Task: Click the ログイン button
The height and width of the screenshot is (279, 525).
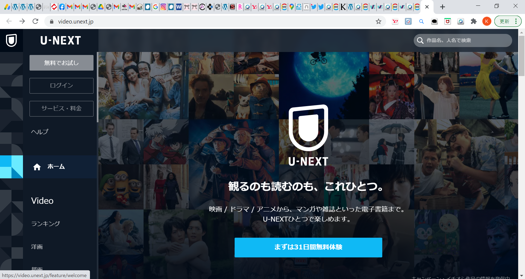Action: 62,86
